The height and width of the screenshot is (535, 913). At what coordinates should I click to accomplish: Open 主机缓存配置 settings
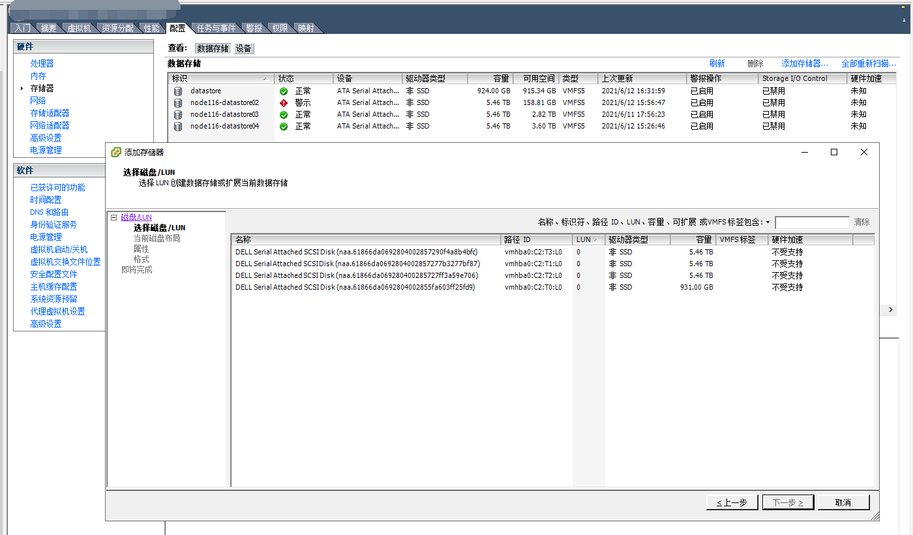point(53,286)
